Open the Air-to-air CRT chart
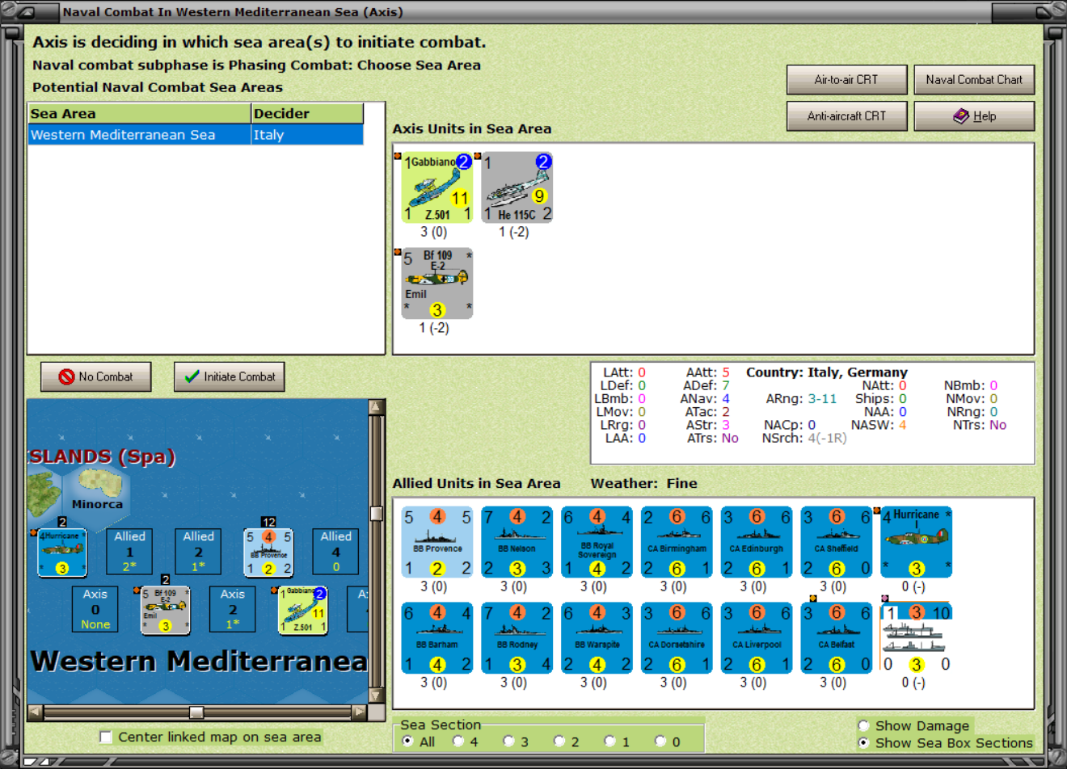The height and width of the screenshot is (769, 1067). point(846,80)
